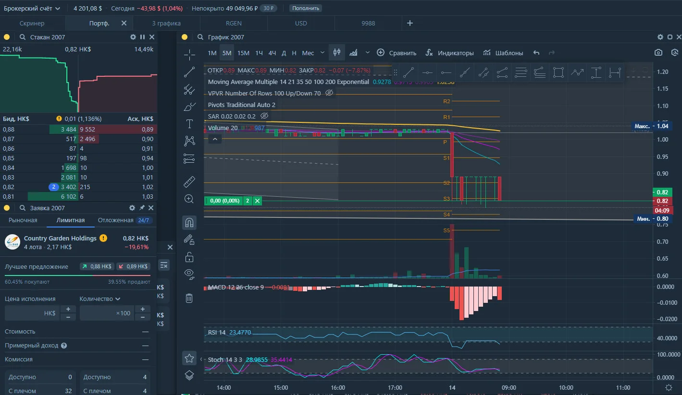Screen dimensions: 682x395
Task: Click the Цена исполнения price input field
Action: pos(32,313)
